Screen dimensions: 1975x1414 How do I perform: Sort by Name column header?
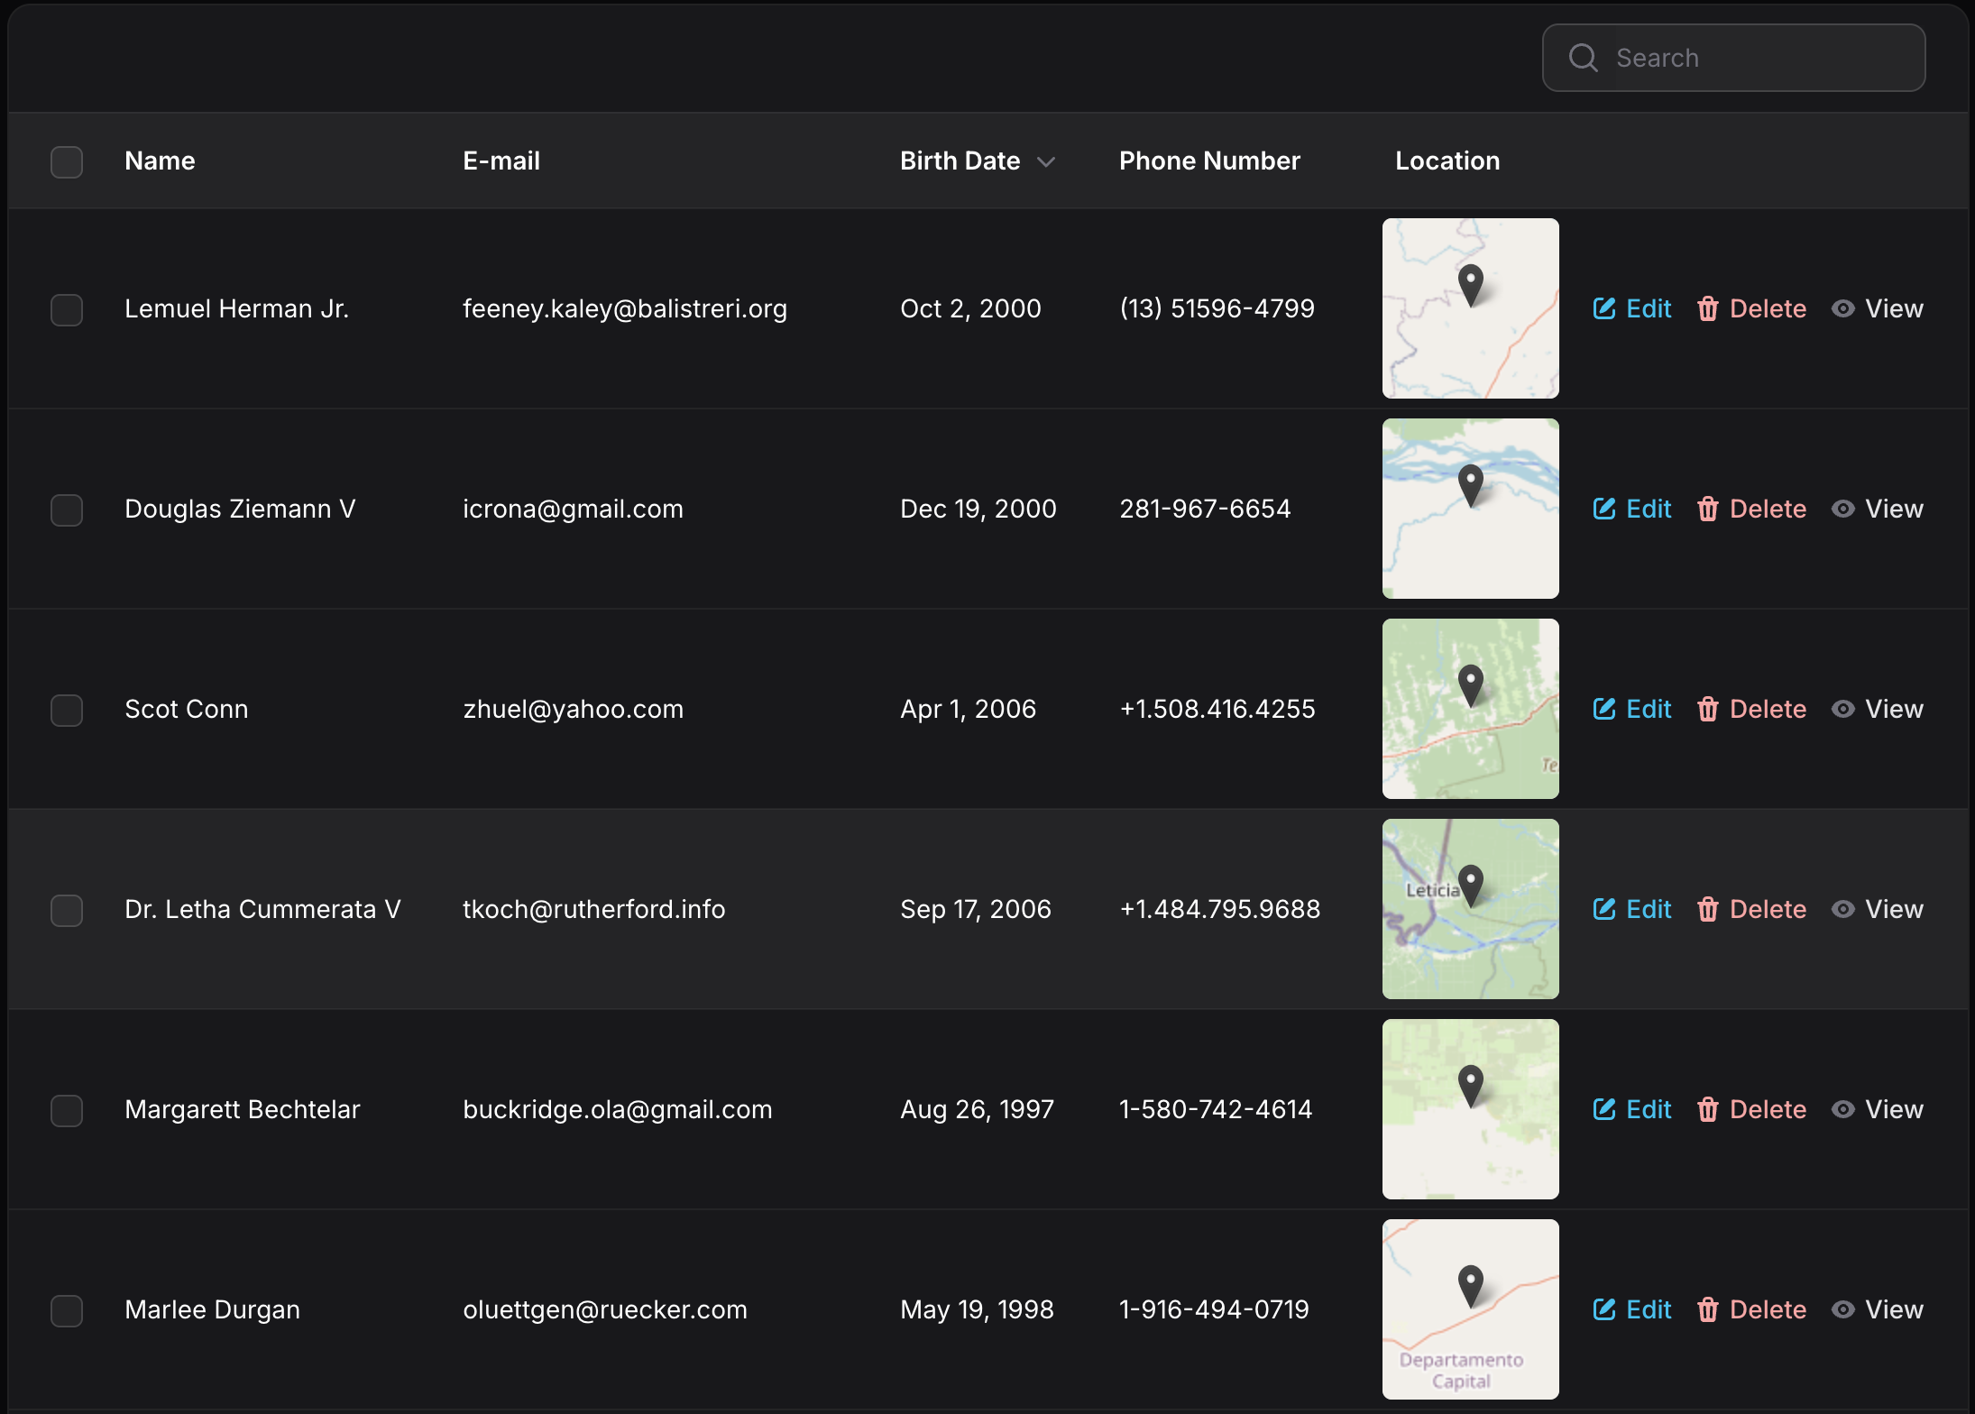click(x=160, y=161)
